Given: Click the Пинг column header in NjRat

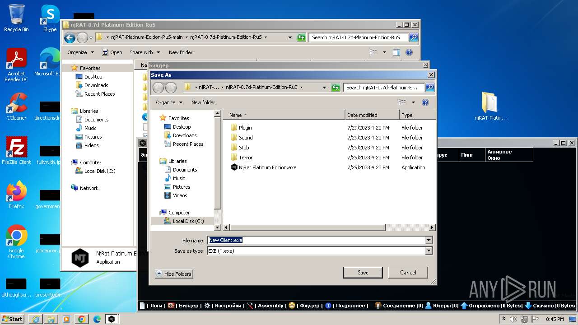Looking at the screenshot, I should (x=471, y=155).
